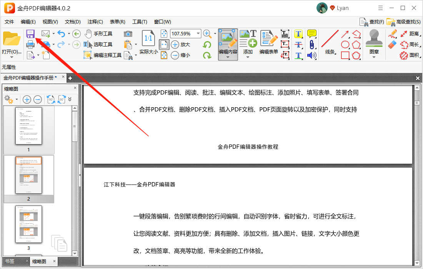Select the 线条 line drawing tool
423x269 pixels.
[x=330, y=42]
